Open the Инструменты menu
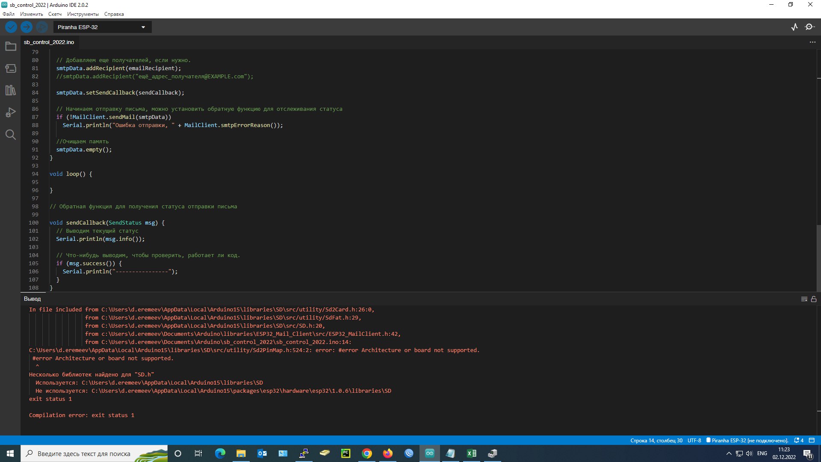 click(83, 14)
